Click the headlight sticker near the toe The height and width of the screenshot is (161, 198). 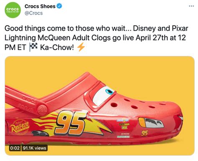(x=151, y=123)
